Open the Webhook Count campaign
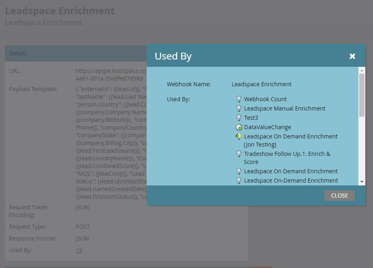The image size is (373, 268). pos(265,99)
